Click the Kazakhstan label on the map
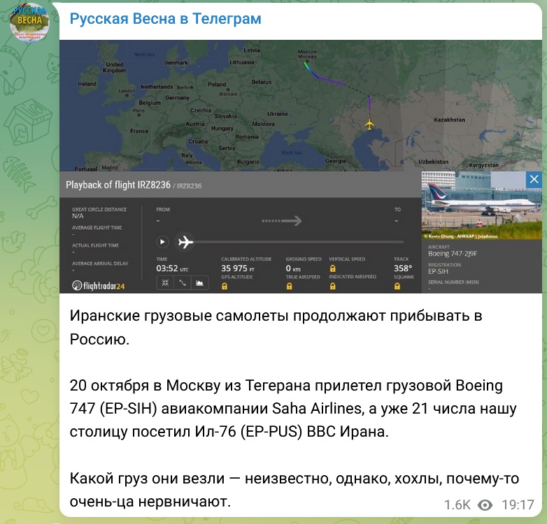This screenshot has height=524, width=547. pyautogui.click(x=449, y=119)
